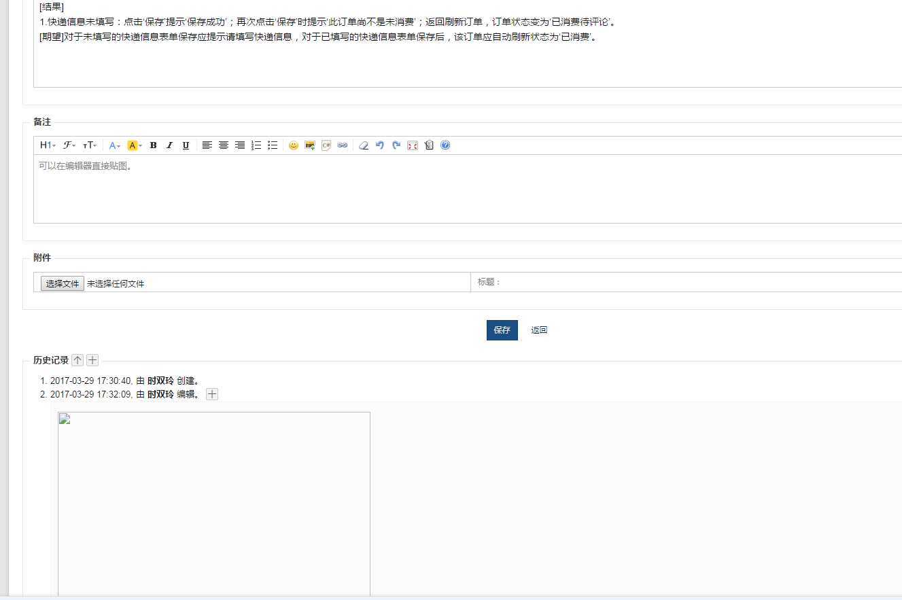Open the yellow highlight color picker
Image resolution: width=902 pixels, height=600 pixels.
[135, 145]
